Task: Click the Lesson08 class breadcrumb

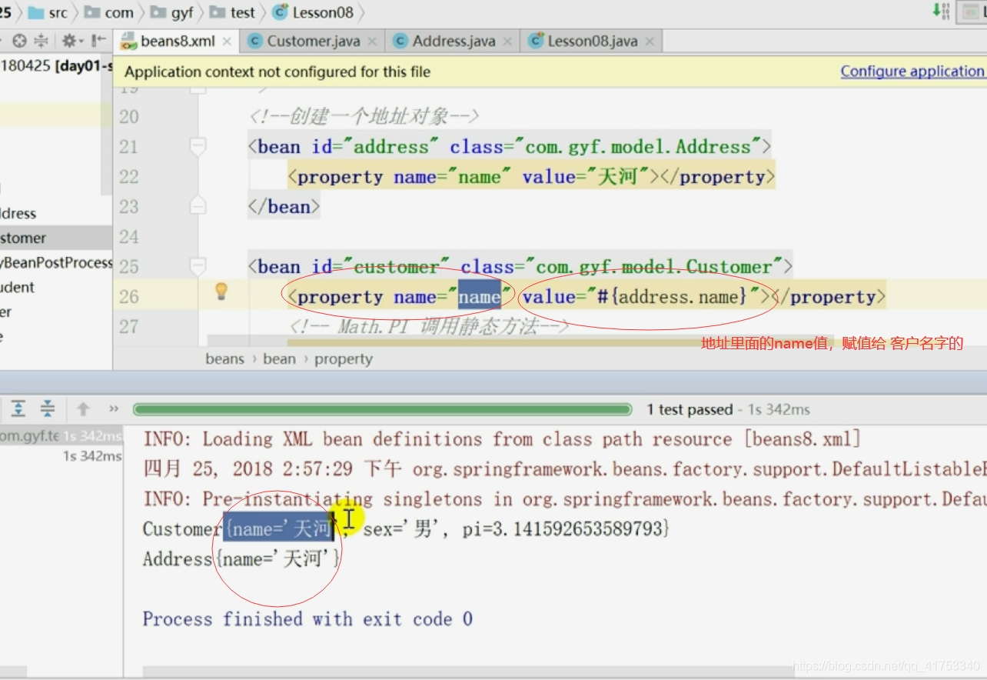Action: click(314, 12)
